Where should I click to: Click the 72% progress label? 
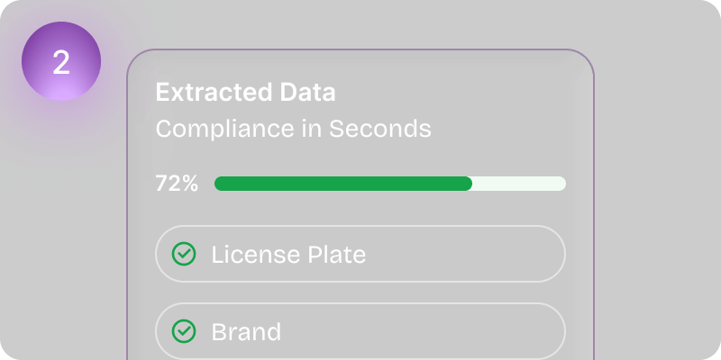[177, 184]
